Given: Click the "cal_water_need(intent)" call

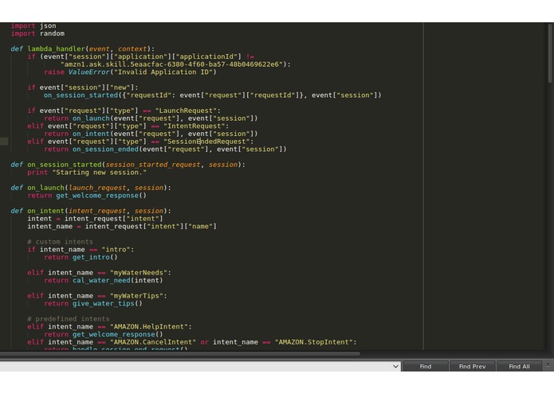Looking at the screenshot, I should tap(118, 281).
